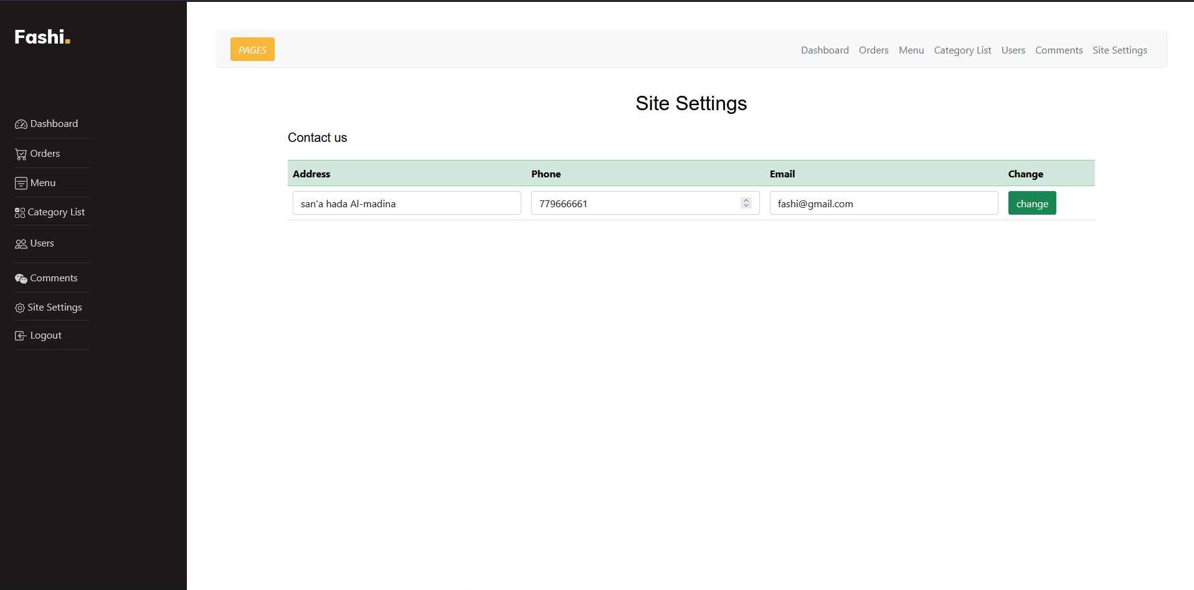Go to Category List in top navigation

[x=962, y=50]
